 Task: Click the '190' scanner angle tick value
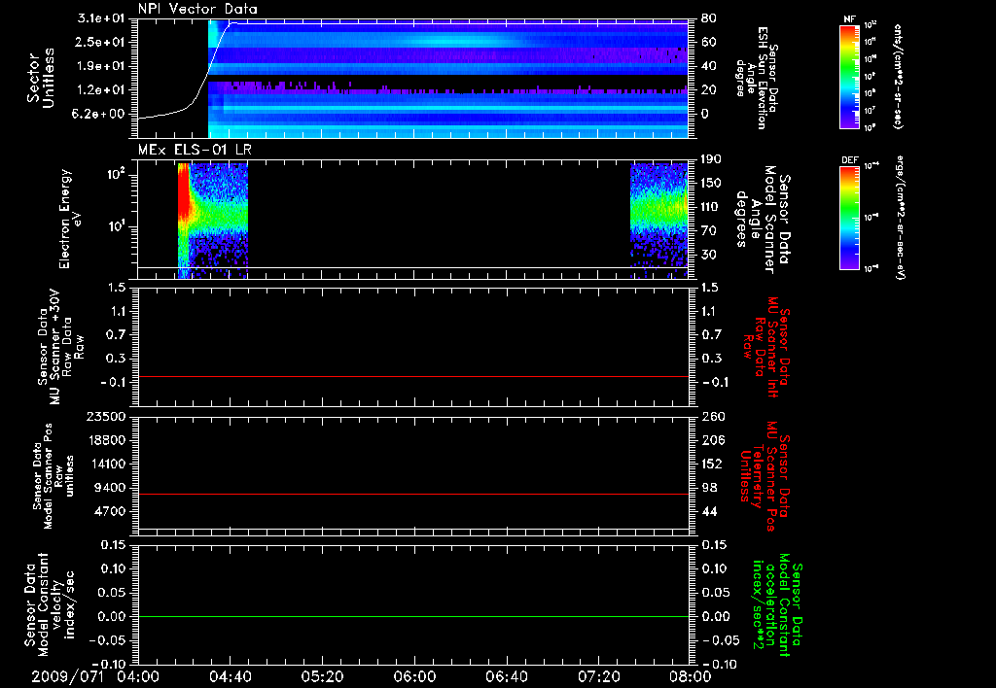tap(711, 159)
